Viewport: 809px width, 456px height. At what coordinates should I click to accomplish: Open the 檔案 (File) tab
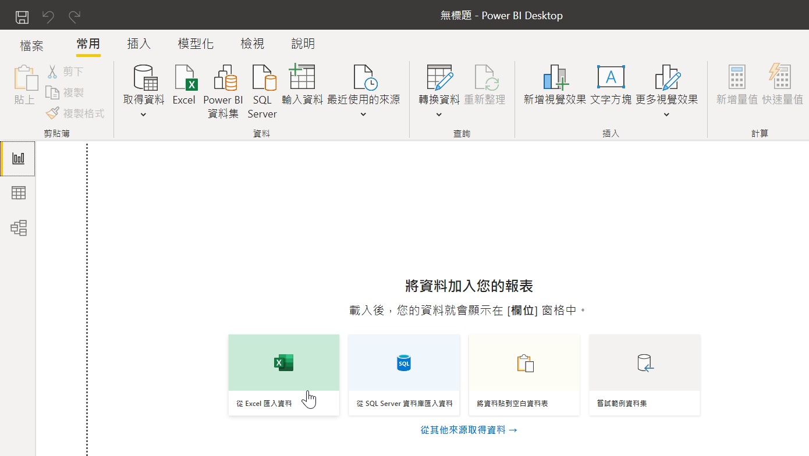point(31,45)
